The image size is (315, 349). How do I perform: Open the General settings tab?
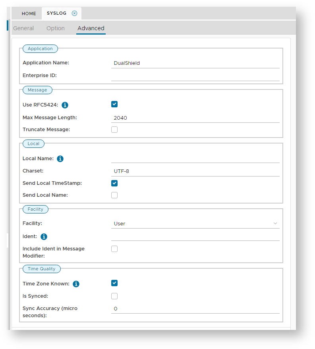pyautogui.click(x=23, y=28)
